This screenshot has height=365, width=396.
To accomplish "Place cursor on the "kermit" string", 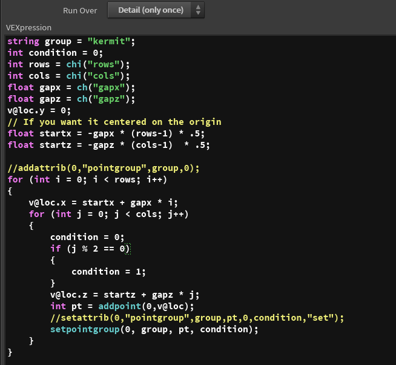I will coord(110,41).
